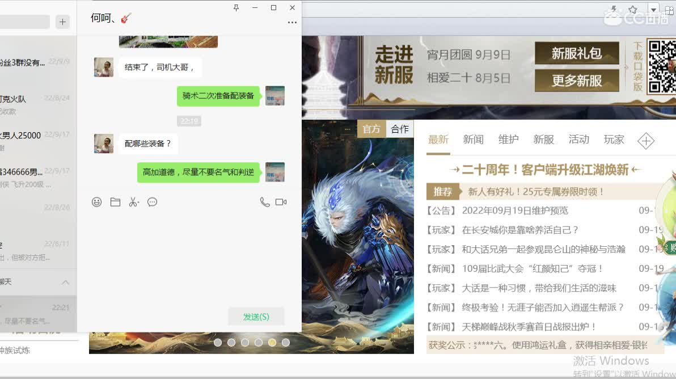Open chat history bubble icon
Viewport: 676px width, 379px height.
(152, 202)
